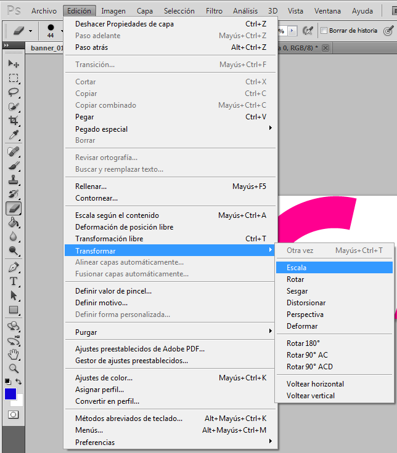Expand the Pegado especial submenu
Viewport: 397px width, 453px height.
click(170, 129)
